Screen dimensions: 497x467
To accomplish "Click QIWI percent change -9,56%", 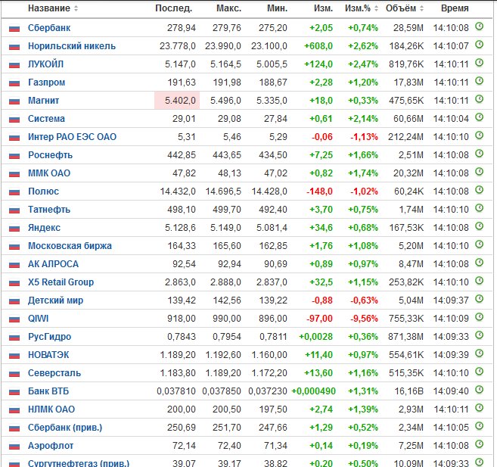I will (364, 319).
